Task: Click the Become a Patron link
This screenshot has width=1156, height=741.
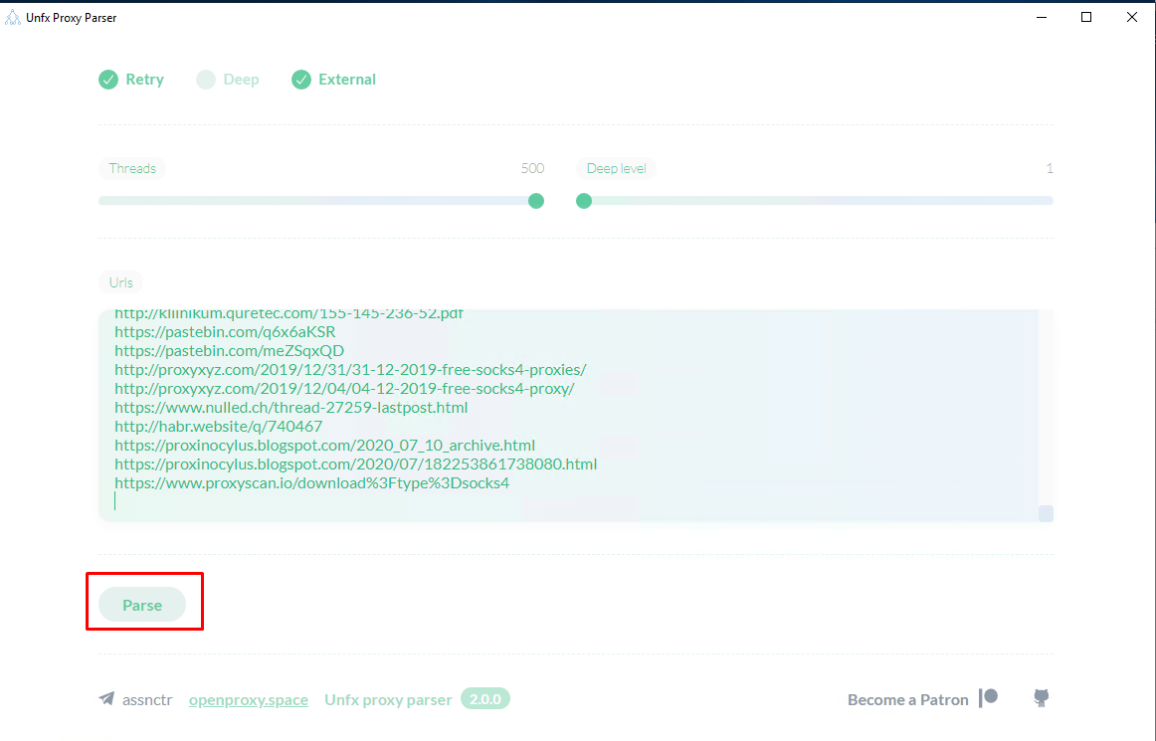Action: 907,699
